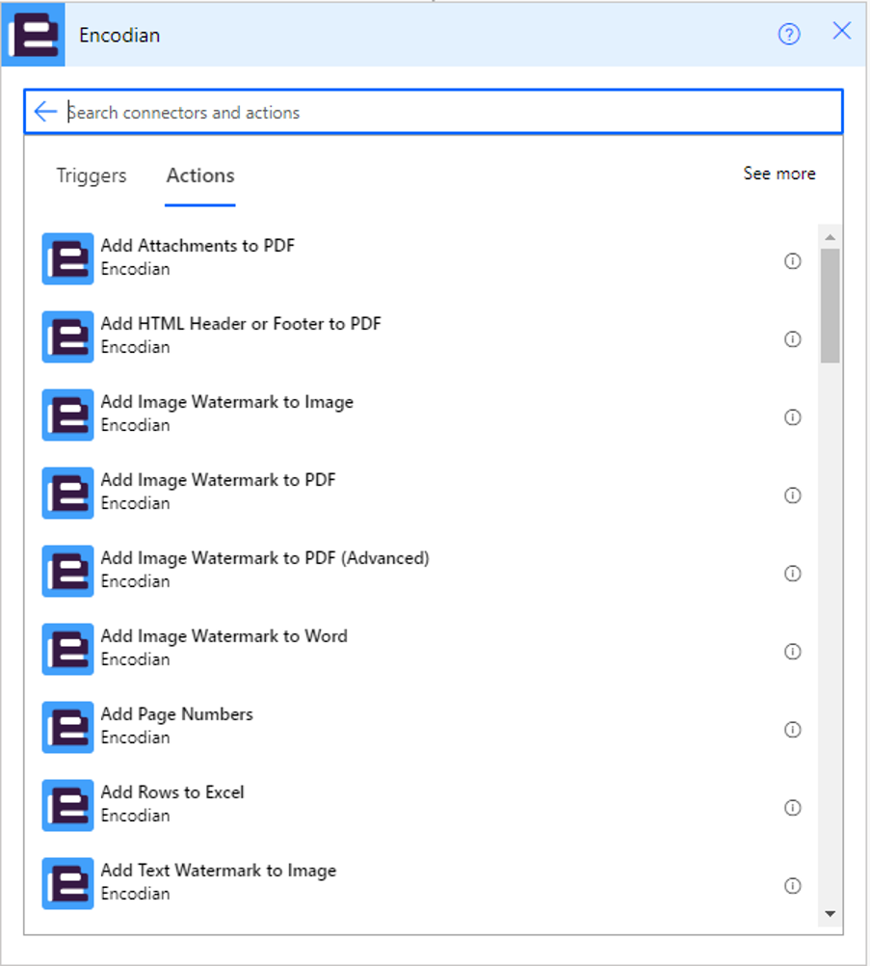Open info icon for Add Page Numbers

click(x=793, y=730)
